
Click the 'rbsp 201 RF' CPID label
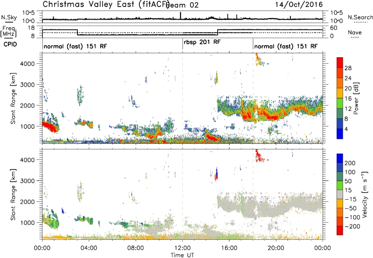point(202,42)
